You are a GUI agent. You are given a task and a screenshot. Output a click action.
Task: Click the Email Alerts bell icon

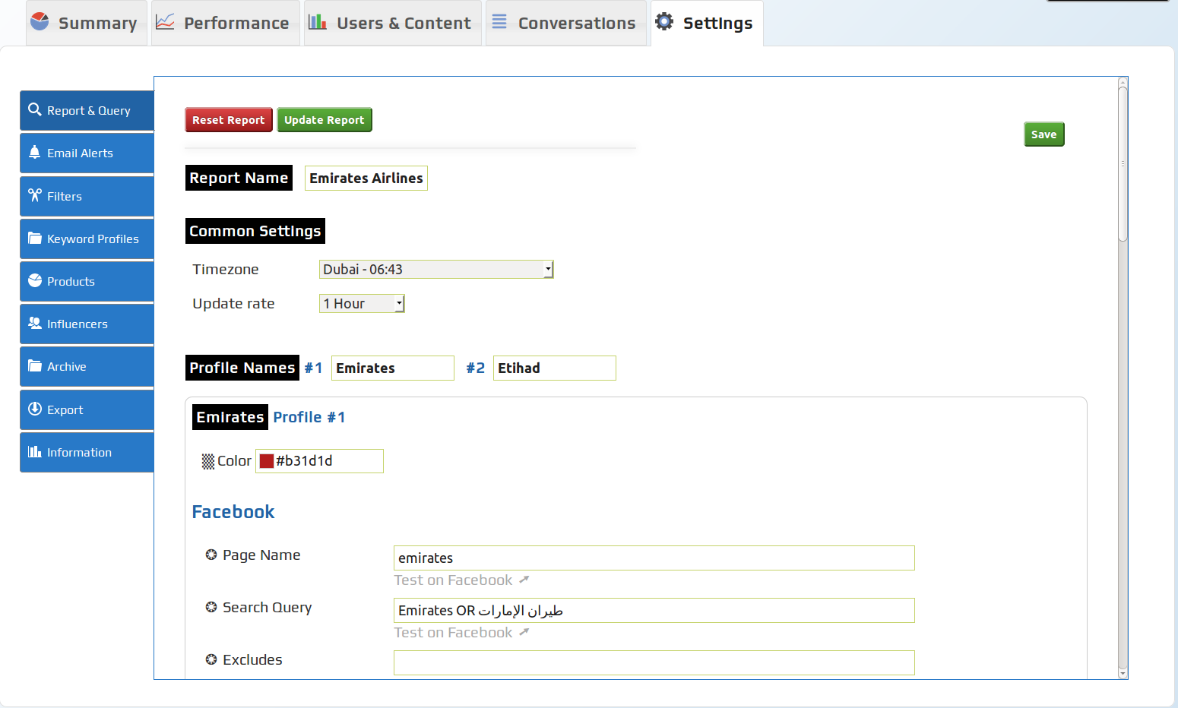pos(34,152)
